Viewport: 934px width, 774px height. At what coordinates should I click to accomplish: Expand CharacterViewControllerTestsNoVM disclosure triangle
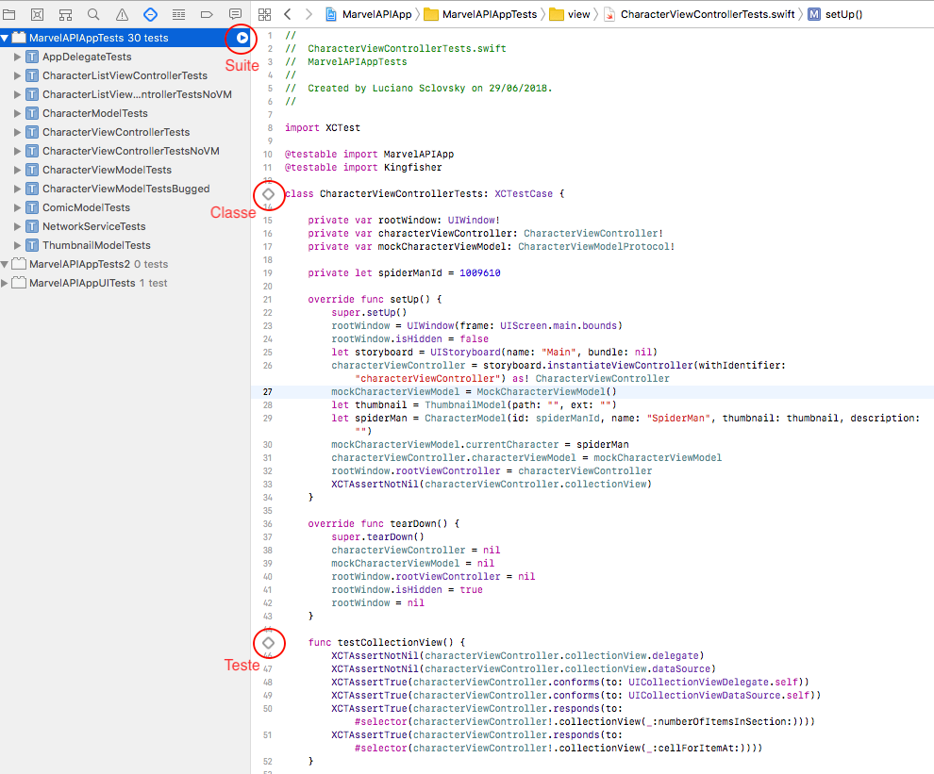tap(17, 151)
